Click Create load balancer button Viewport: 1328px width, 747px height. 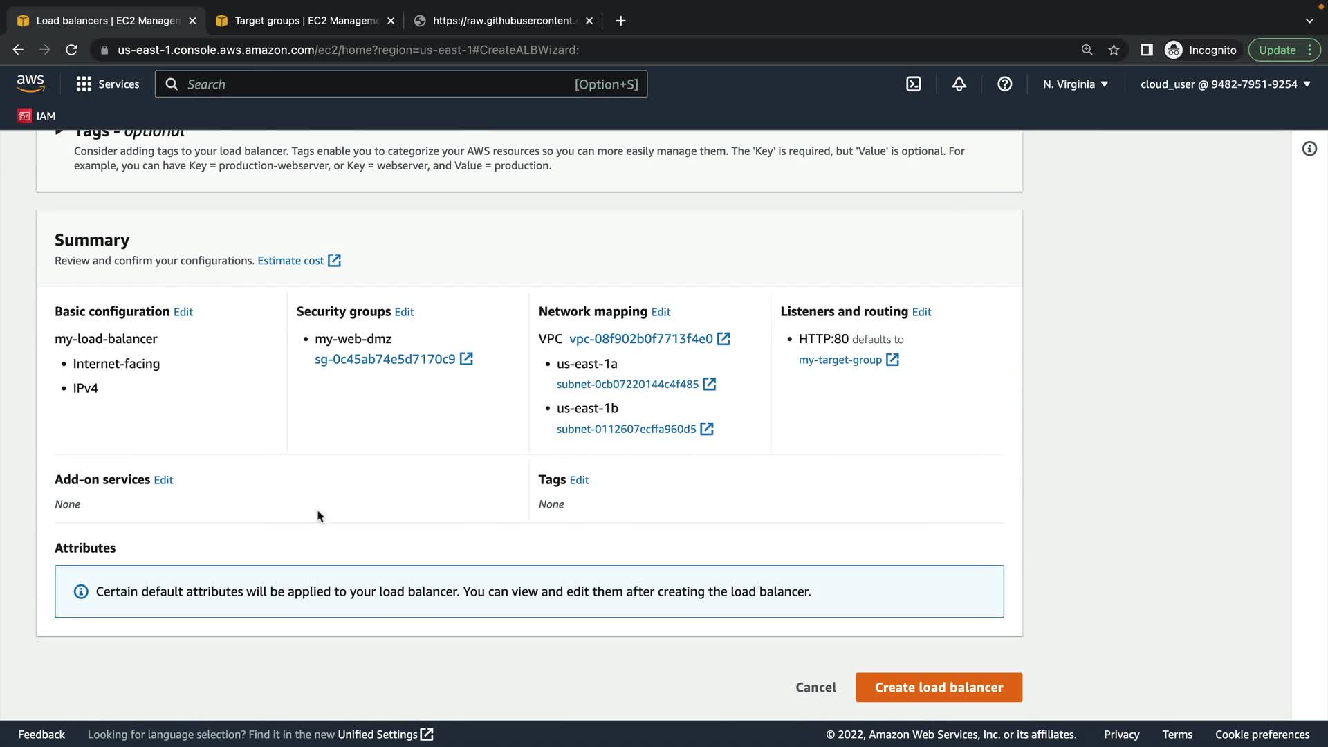tap(939, 688)
